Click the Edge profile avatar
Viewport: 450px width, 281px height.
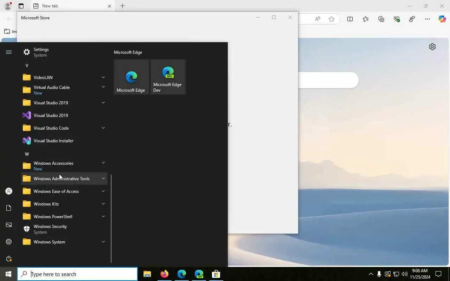[x=8, y=6]
